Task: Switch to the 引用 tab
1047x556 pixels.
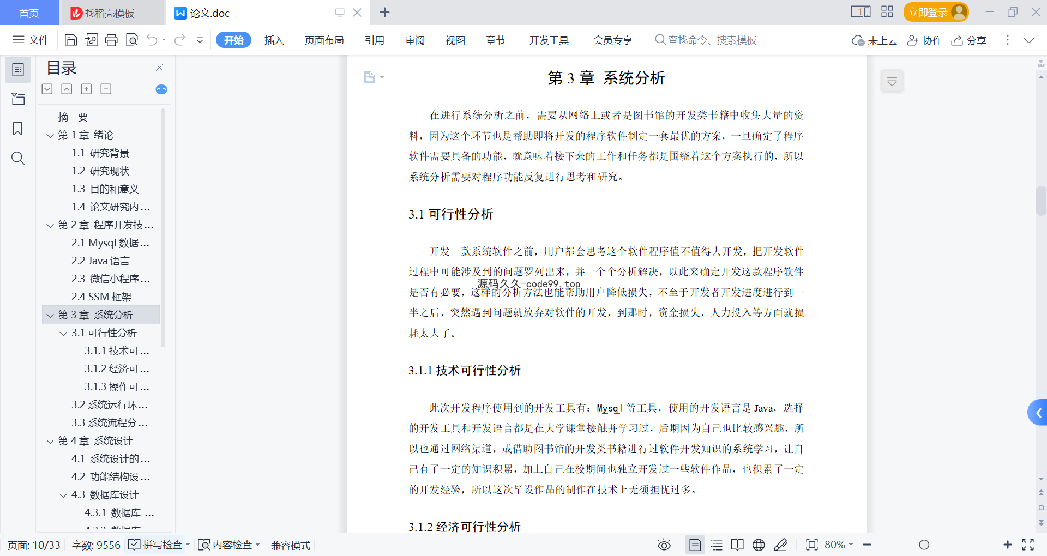Action: pos(374,40)
